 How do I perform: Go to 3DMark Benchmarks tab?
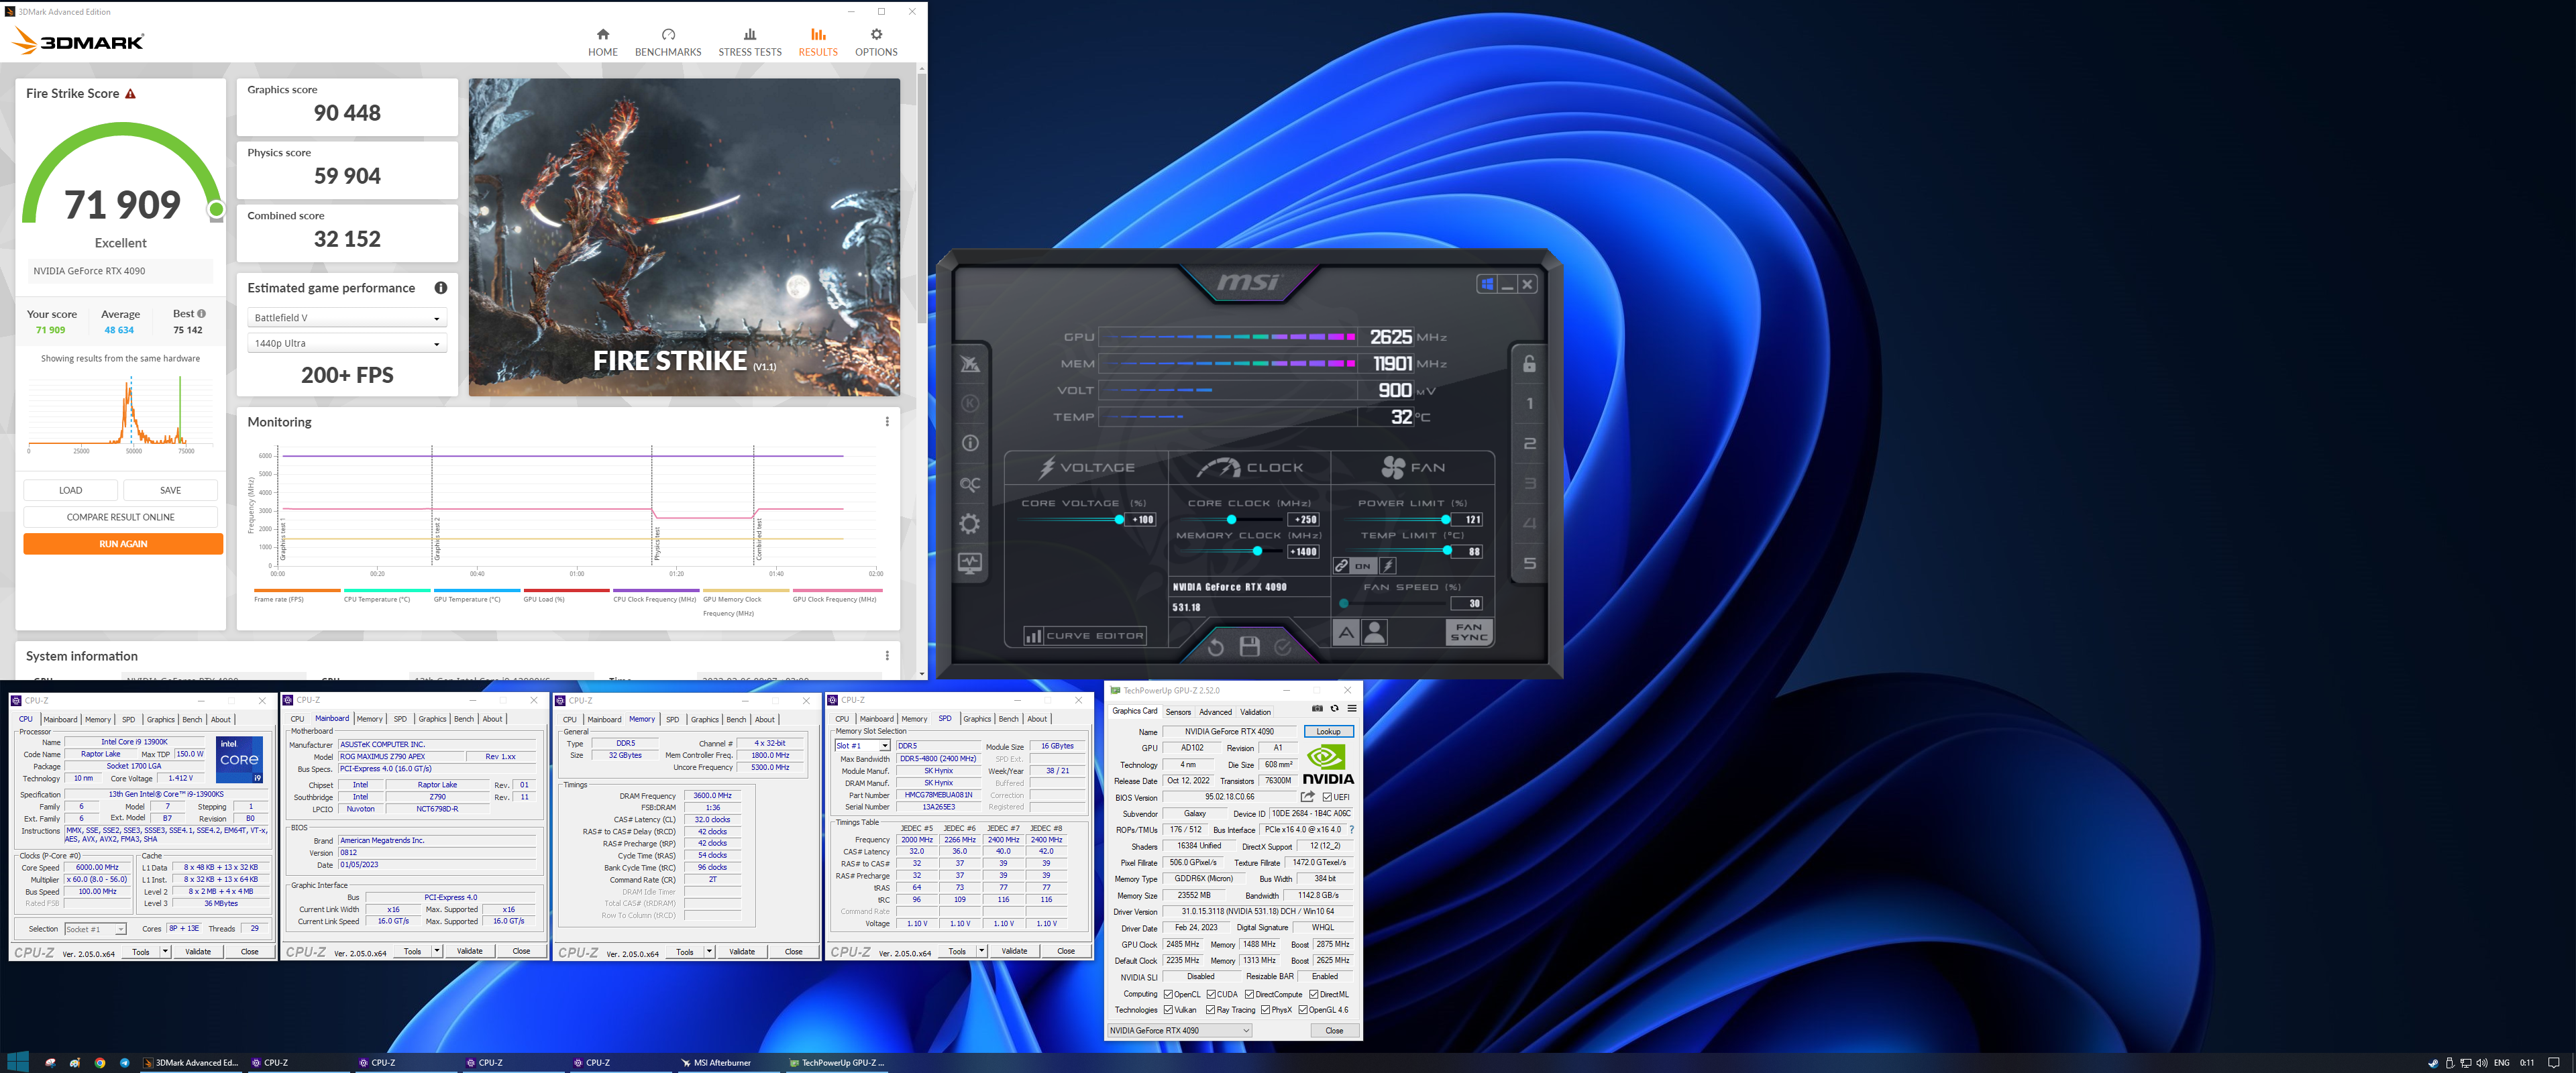coord(668,42)
